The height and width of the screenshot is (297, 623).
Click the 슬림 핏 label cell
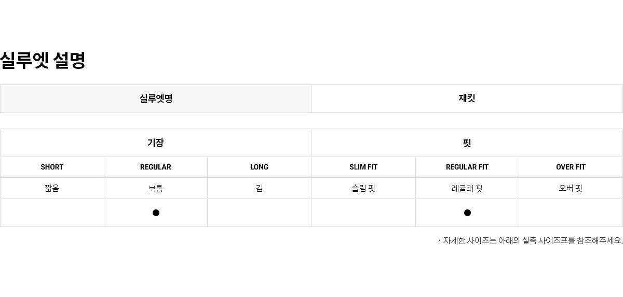coord(363,188)
